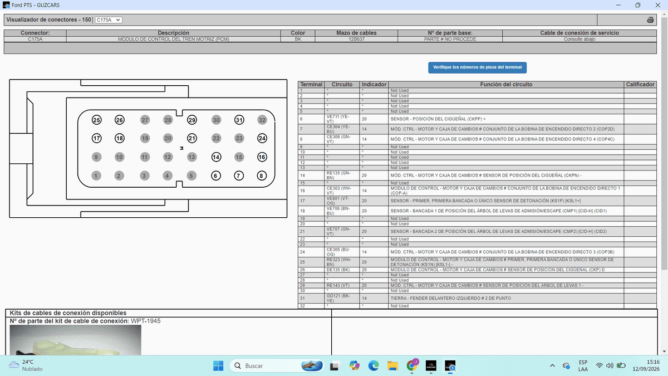Click the 'Circuito' column header
Screen dimensions: 668x376
[x=342, y=85]
